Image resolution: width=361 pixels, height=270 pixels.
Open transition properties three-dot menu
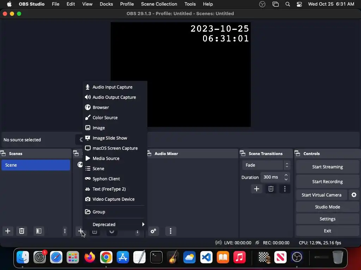285,189
